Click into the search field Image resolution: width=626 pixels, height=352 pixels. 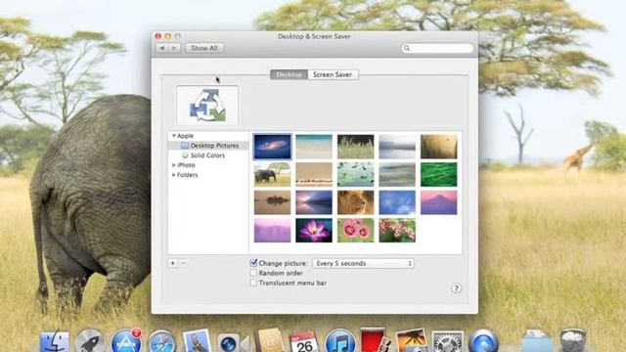(437, 48)
